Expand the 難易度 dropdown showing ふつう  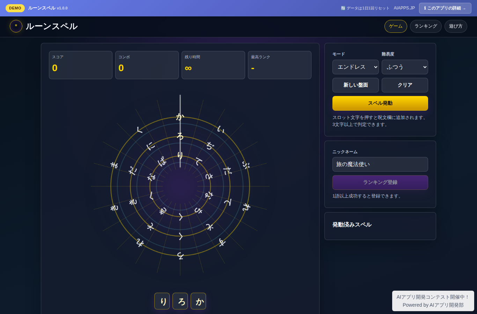tap(405, 67)
